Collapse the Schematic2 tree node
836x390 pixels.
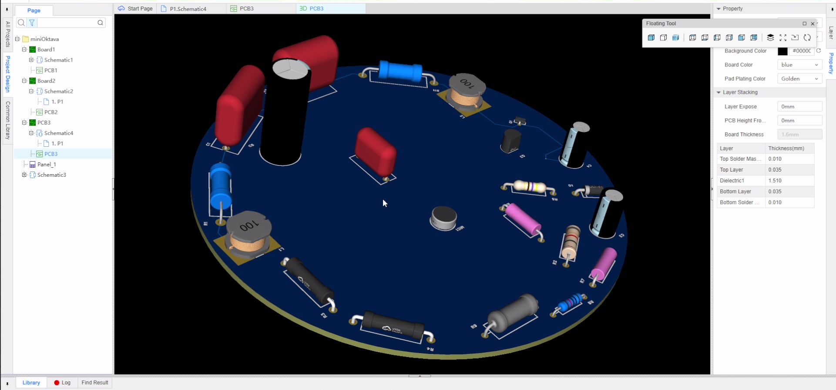31,91
